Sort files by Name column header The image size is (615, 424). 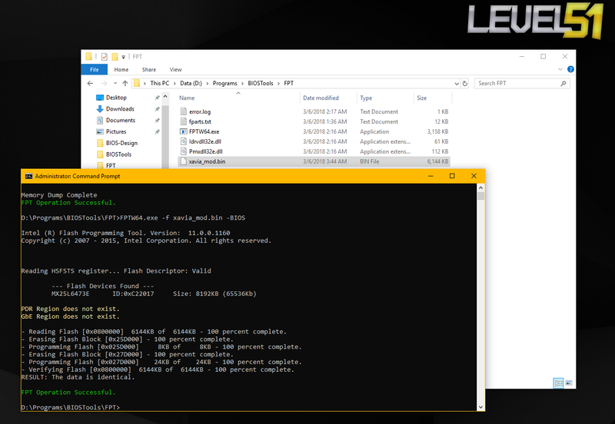(x=187, y=98)
